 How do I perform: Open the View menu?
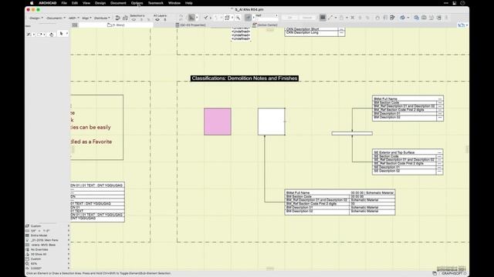pyautogui.click(x=86, y=3)
